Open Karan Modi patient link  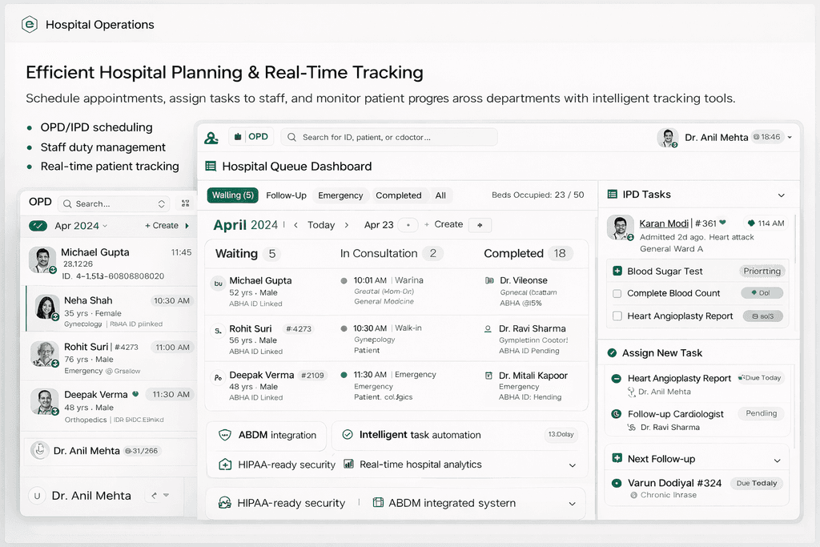(664, 223)
